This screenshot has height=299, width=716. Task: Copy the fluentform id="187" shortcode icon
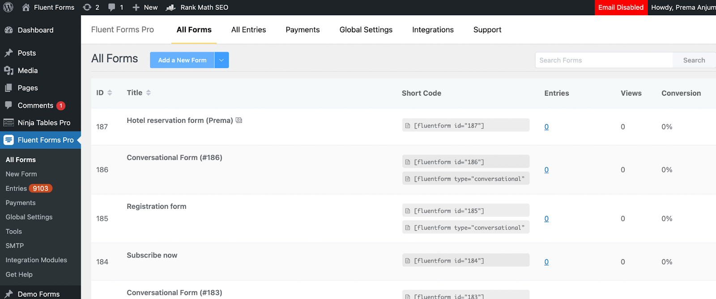408,126
